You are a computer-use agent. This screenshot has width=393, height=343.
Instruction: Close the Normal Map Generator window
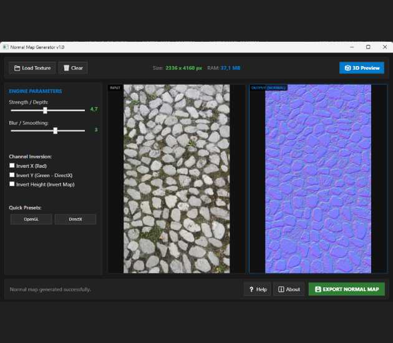click(385, 47)
